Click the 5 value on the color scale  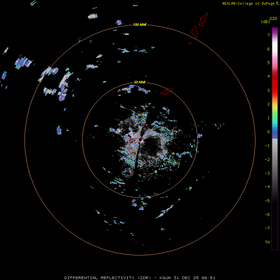click(268, 63)
